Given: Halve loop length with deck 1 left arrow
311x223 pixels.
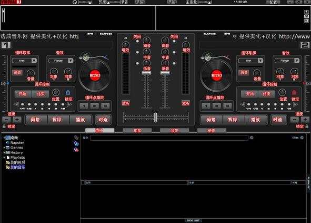Looking at the screenshot, I should (x=16, y=104).
